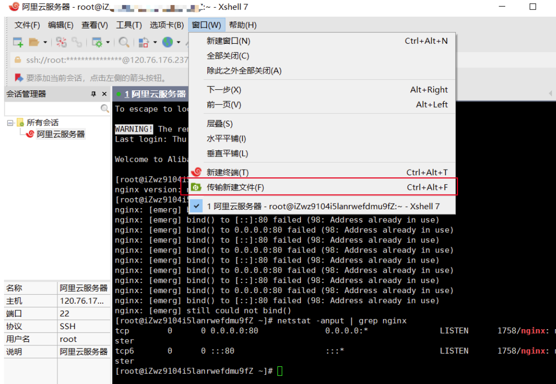The image size is (556, 384).
Task: Choose 全部关闭(C) menu entry
Action: click(x=322, y=55)
